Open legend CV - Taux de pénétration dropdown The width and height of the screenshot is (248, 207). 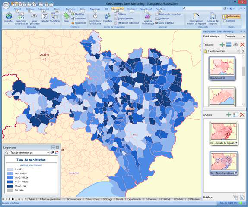pyautogui.click(x=27, y=153)
